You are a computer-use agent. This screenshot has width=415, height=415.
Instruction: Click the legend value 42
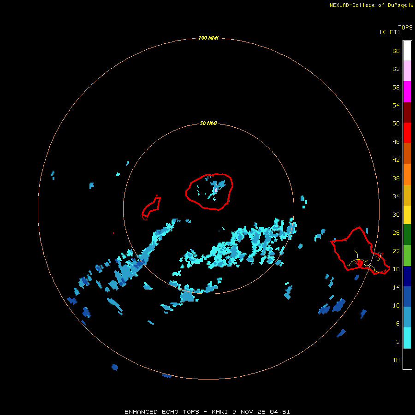pyautogui.click(x=396, y=160)
